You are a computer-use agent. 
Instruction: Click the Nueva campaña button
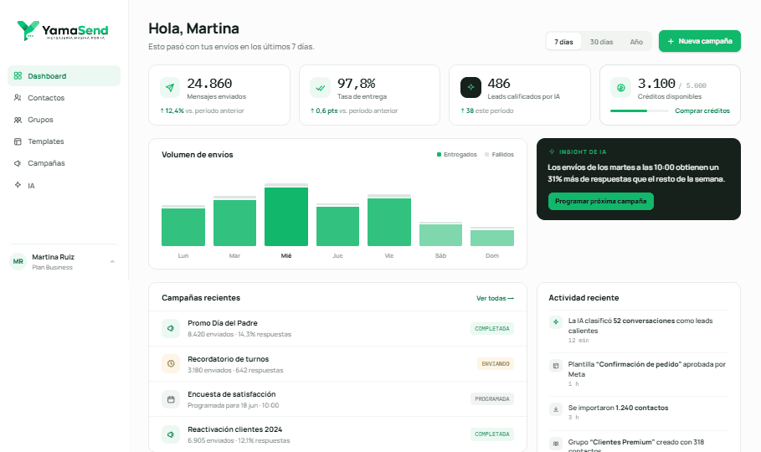click(x=699, y=41)
